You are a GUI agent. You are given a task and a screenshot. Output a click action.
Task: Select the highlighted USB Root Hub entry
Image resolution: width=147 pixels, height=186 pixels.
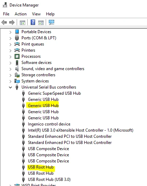pyautogui.click(x=41, y=167)
